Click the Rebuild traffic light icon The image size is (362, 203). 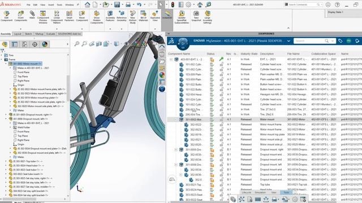coord(173,5)
